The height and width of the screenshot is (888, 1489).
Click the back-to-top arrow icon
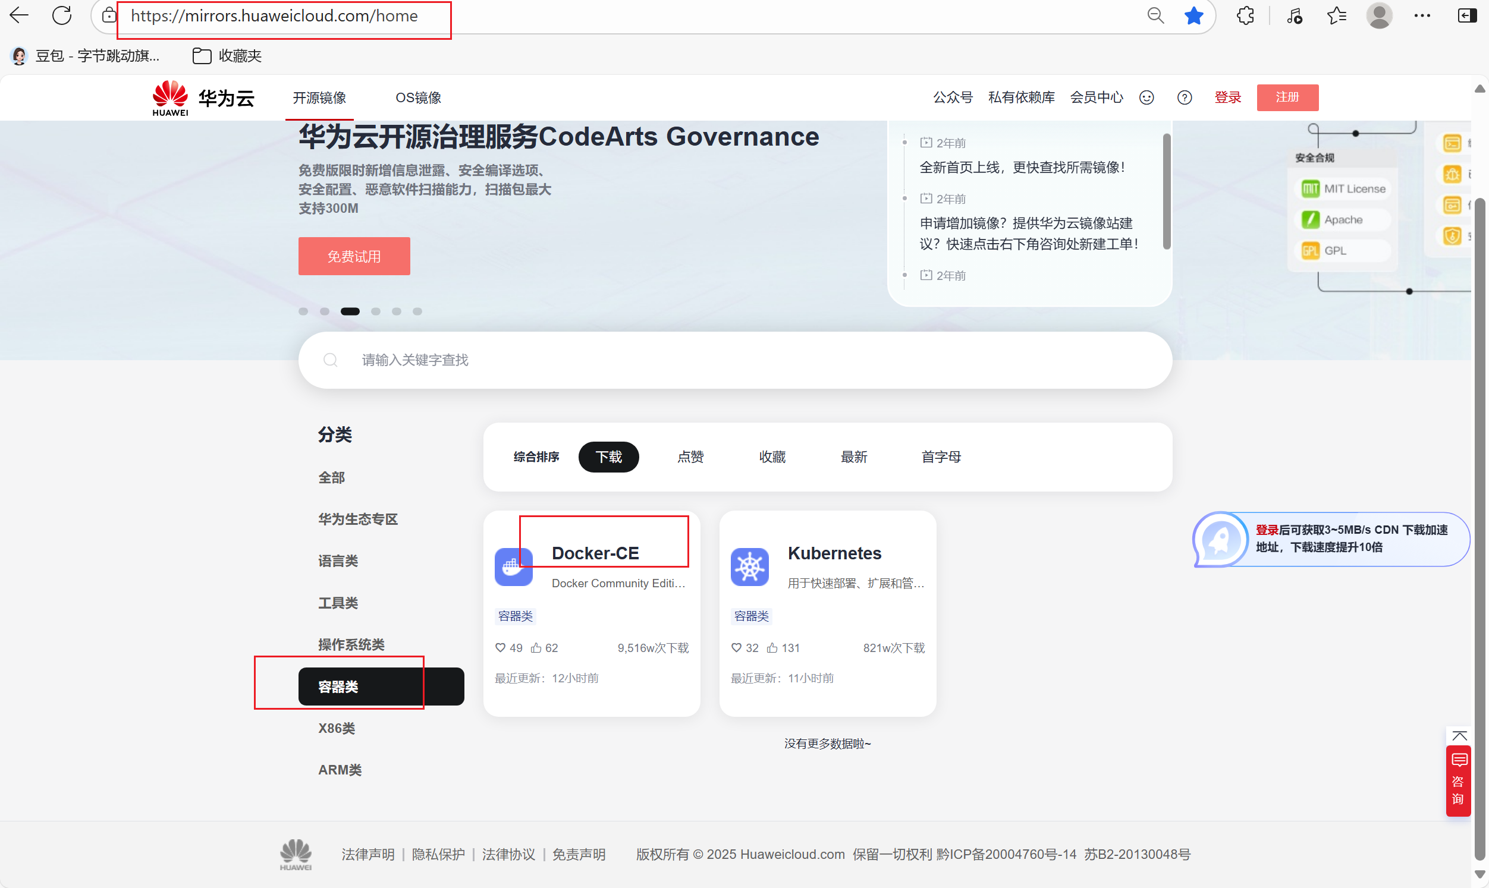(x=1460, y=736)
